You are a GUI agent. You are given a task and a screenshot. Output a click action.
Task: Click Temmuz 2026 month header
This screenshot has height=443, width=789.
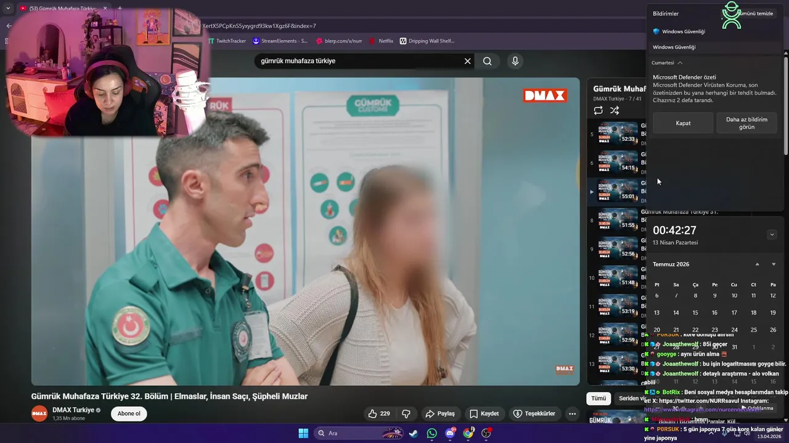click(671, 264)
